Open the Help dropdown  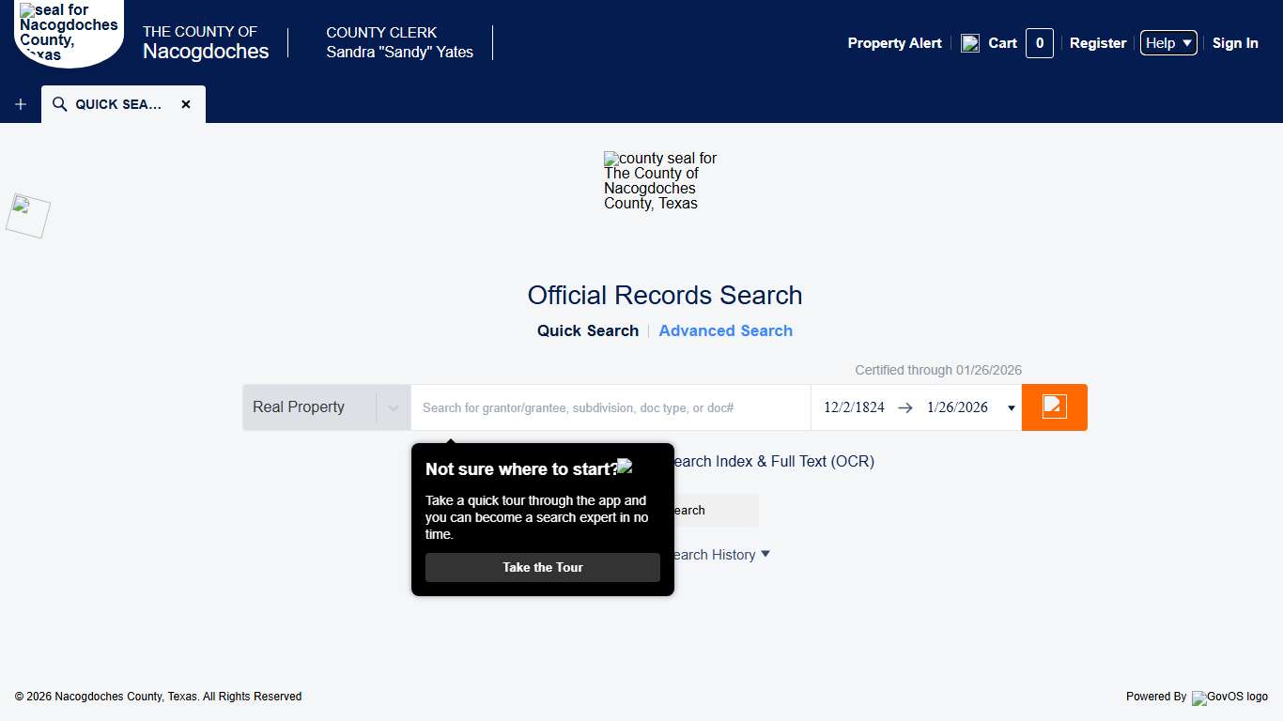[x=1167, y=42]
